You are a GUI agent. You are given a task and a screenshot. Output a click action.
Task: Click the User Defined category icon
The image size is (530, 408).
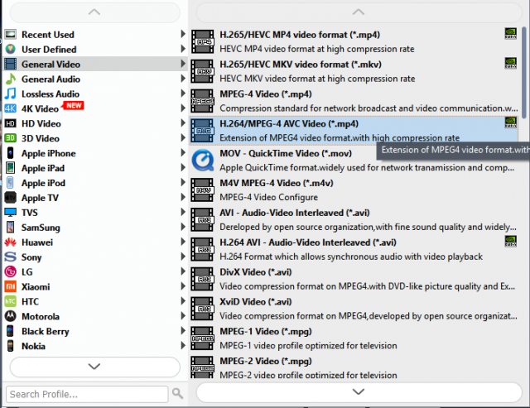(11, 50)
